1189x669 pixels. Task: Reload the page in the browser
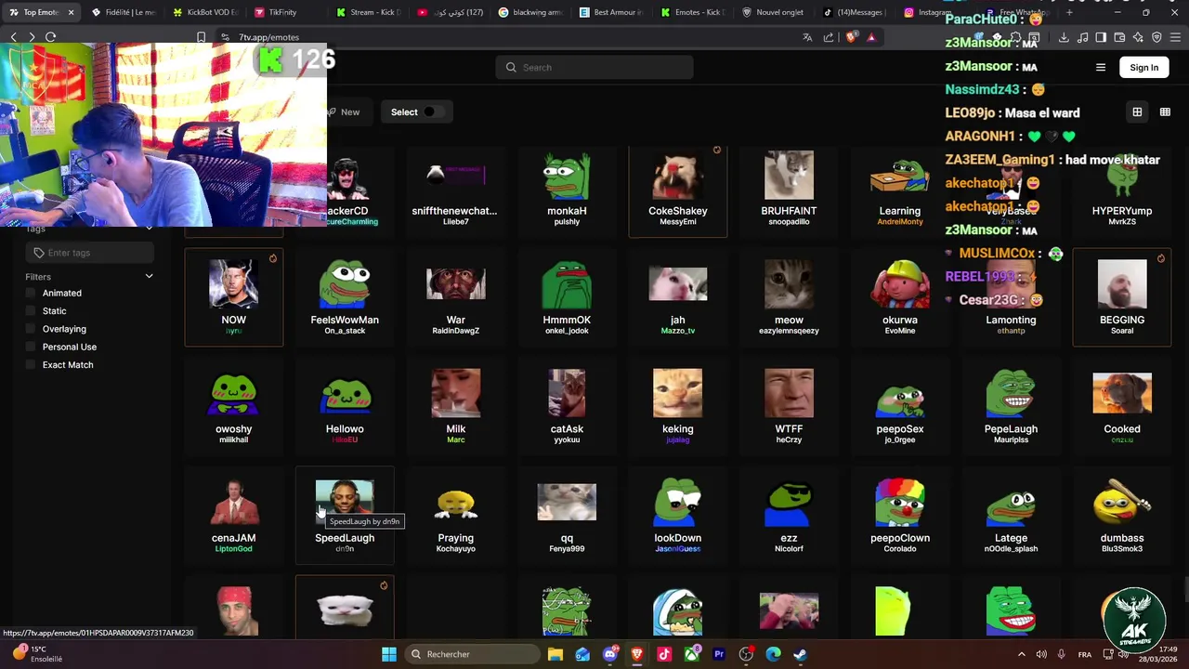click(x=50, y=37)
